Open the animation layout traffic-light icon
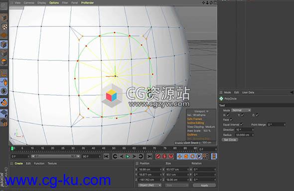Image resolution: width=294 pixels, height=191 pixels. point(214,156)
